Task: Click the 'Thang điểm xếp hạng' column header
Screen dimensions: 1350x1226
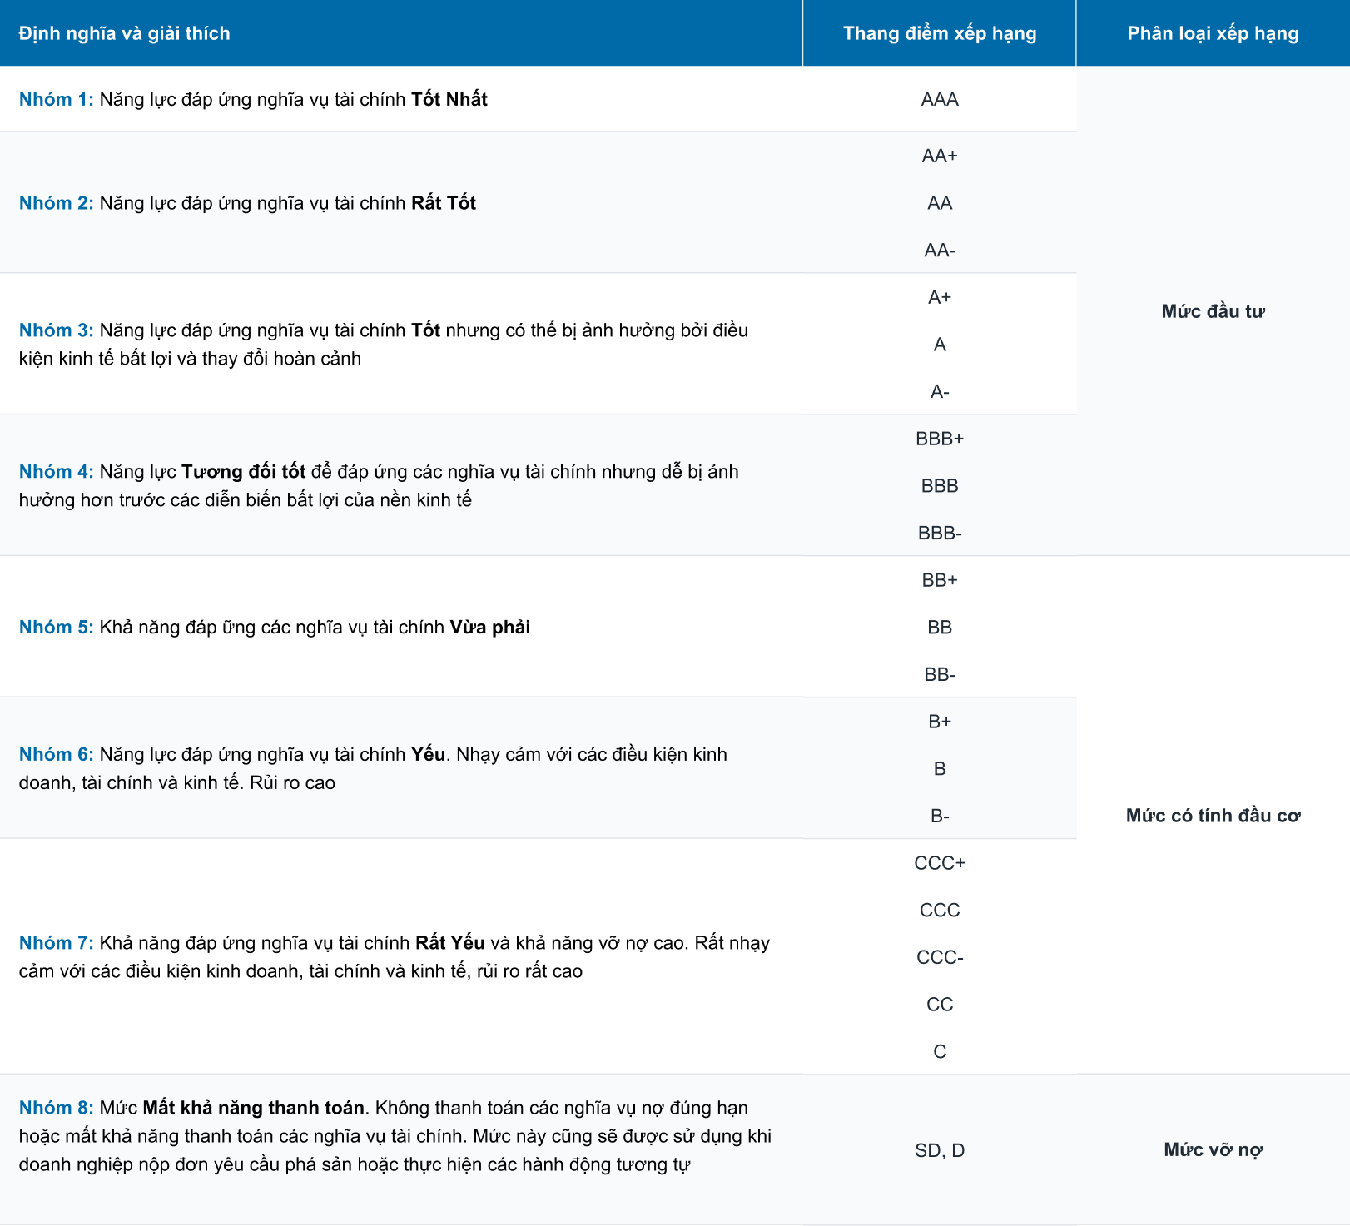Action: click(939, 33)
